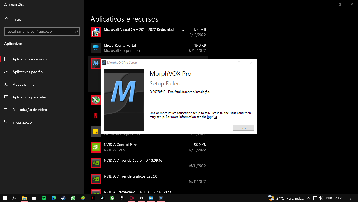Screen dimensions: 358x202
Task: Click the 17,6 MB size value
Action: click(x=200, y=29)
